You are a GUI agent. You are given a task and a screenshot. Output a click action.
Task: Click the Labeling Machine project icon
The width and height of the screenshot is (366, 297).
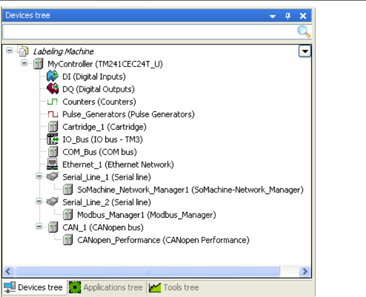(x=24, y=51)
